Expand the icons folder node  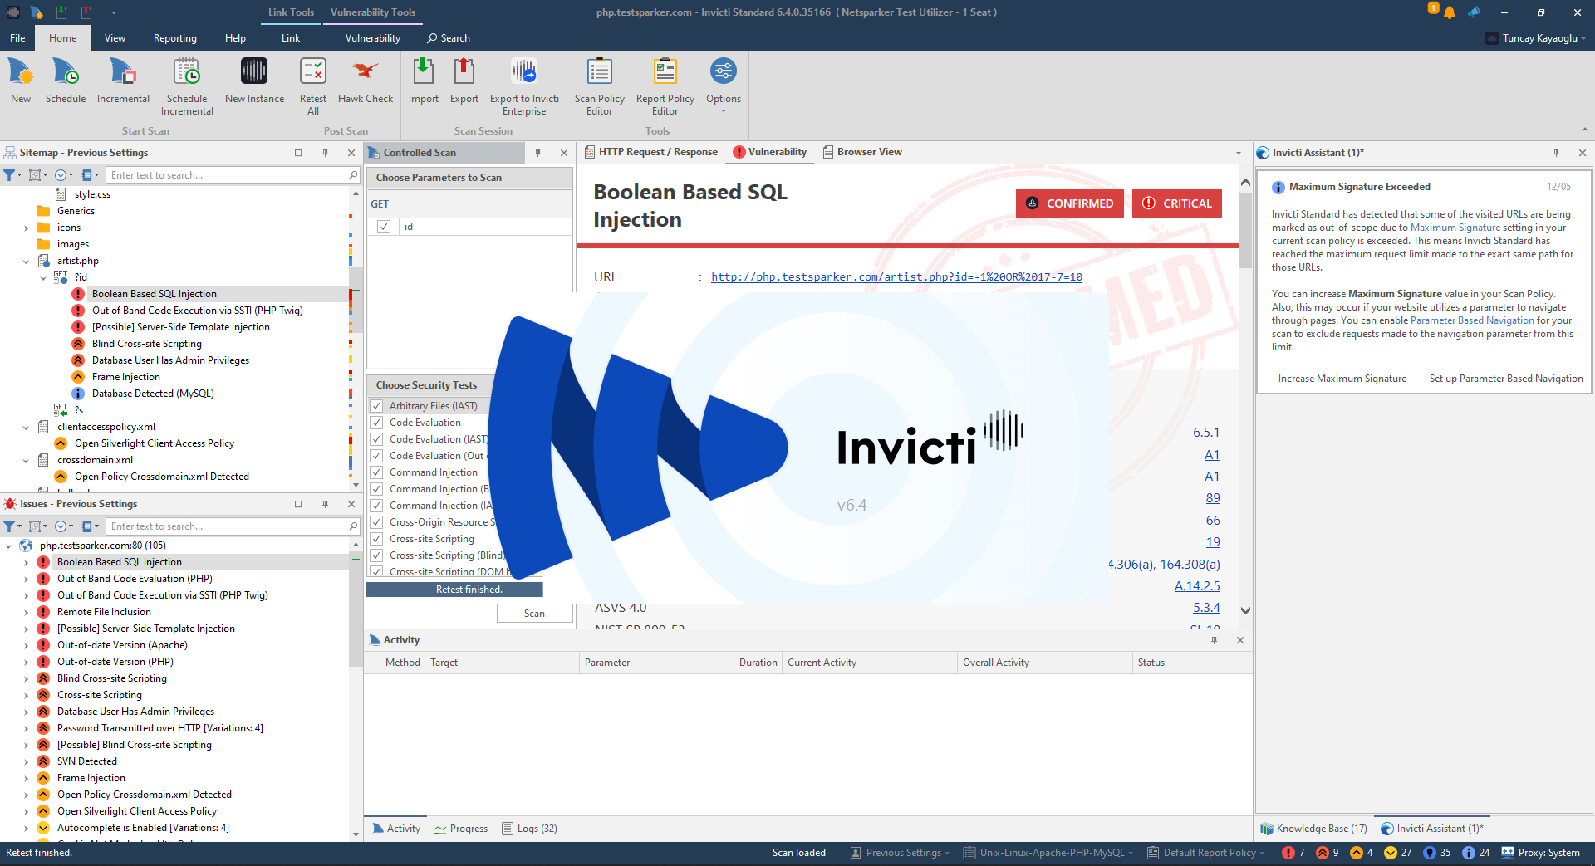(x=26, y=228)
